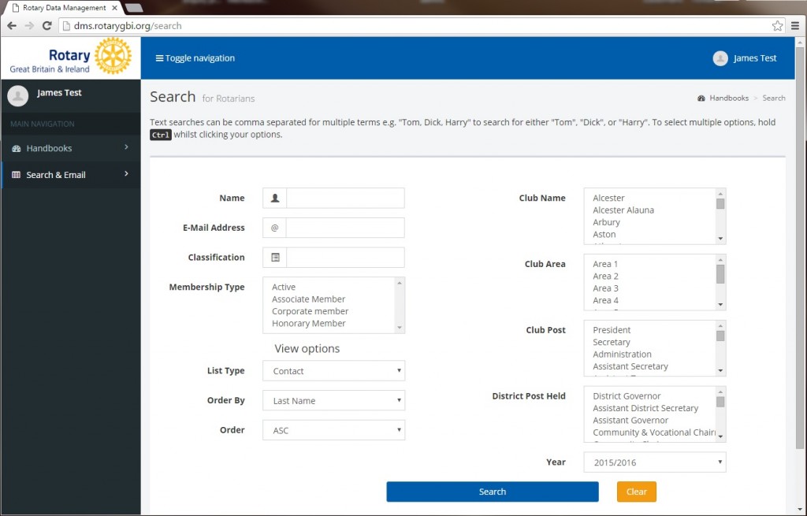The width and height of the screenshot is (807, 516).
Task: Click the orange Clear button
Action: point(636,492)
